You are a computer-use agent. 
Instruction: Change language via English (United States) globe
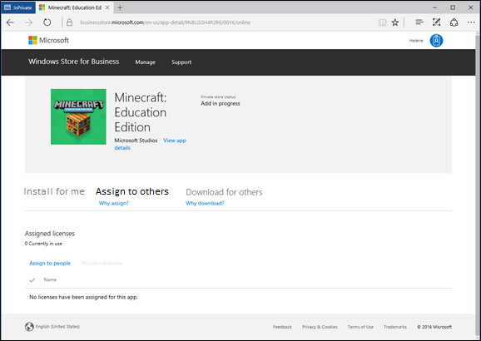point(52,327)
